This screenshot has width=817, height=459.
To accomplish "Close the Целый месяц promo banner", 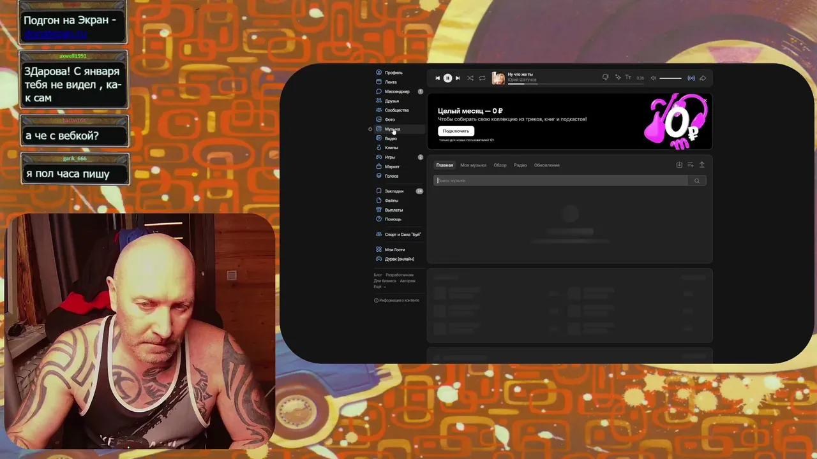I will pos(705,100).
